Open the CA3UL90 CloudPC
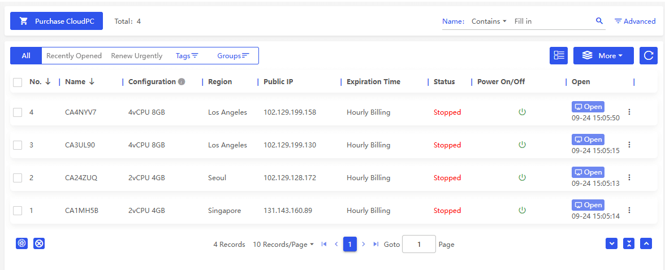The height and width of the screenshot is (270, 665). [x=588, y=140]
